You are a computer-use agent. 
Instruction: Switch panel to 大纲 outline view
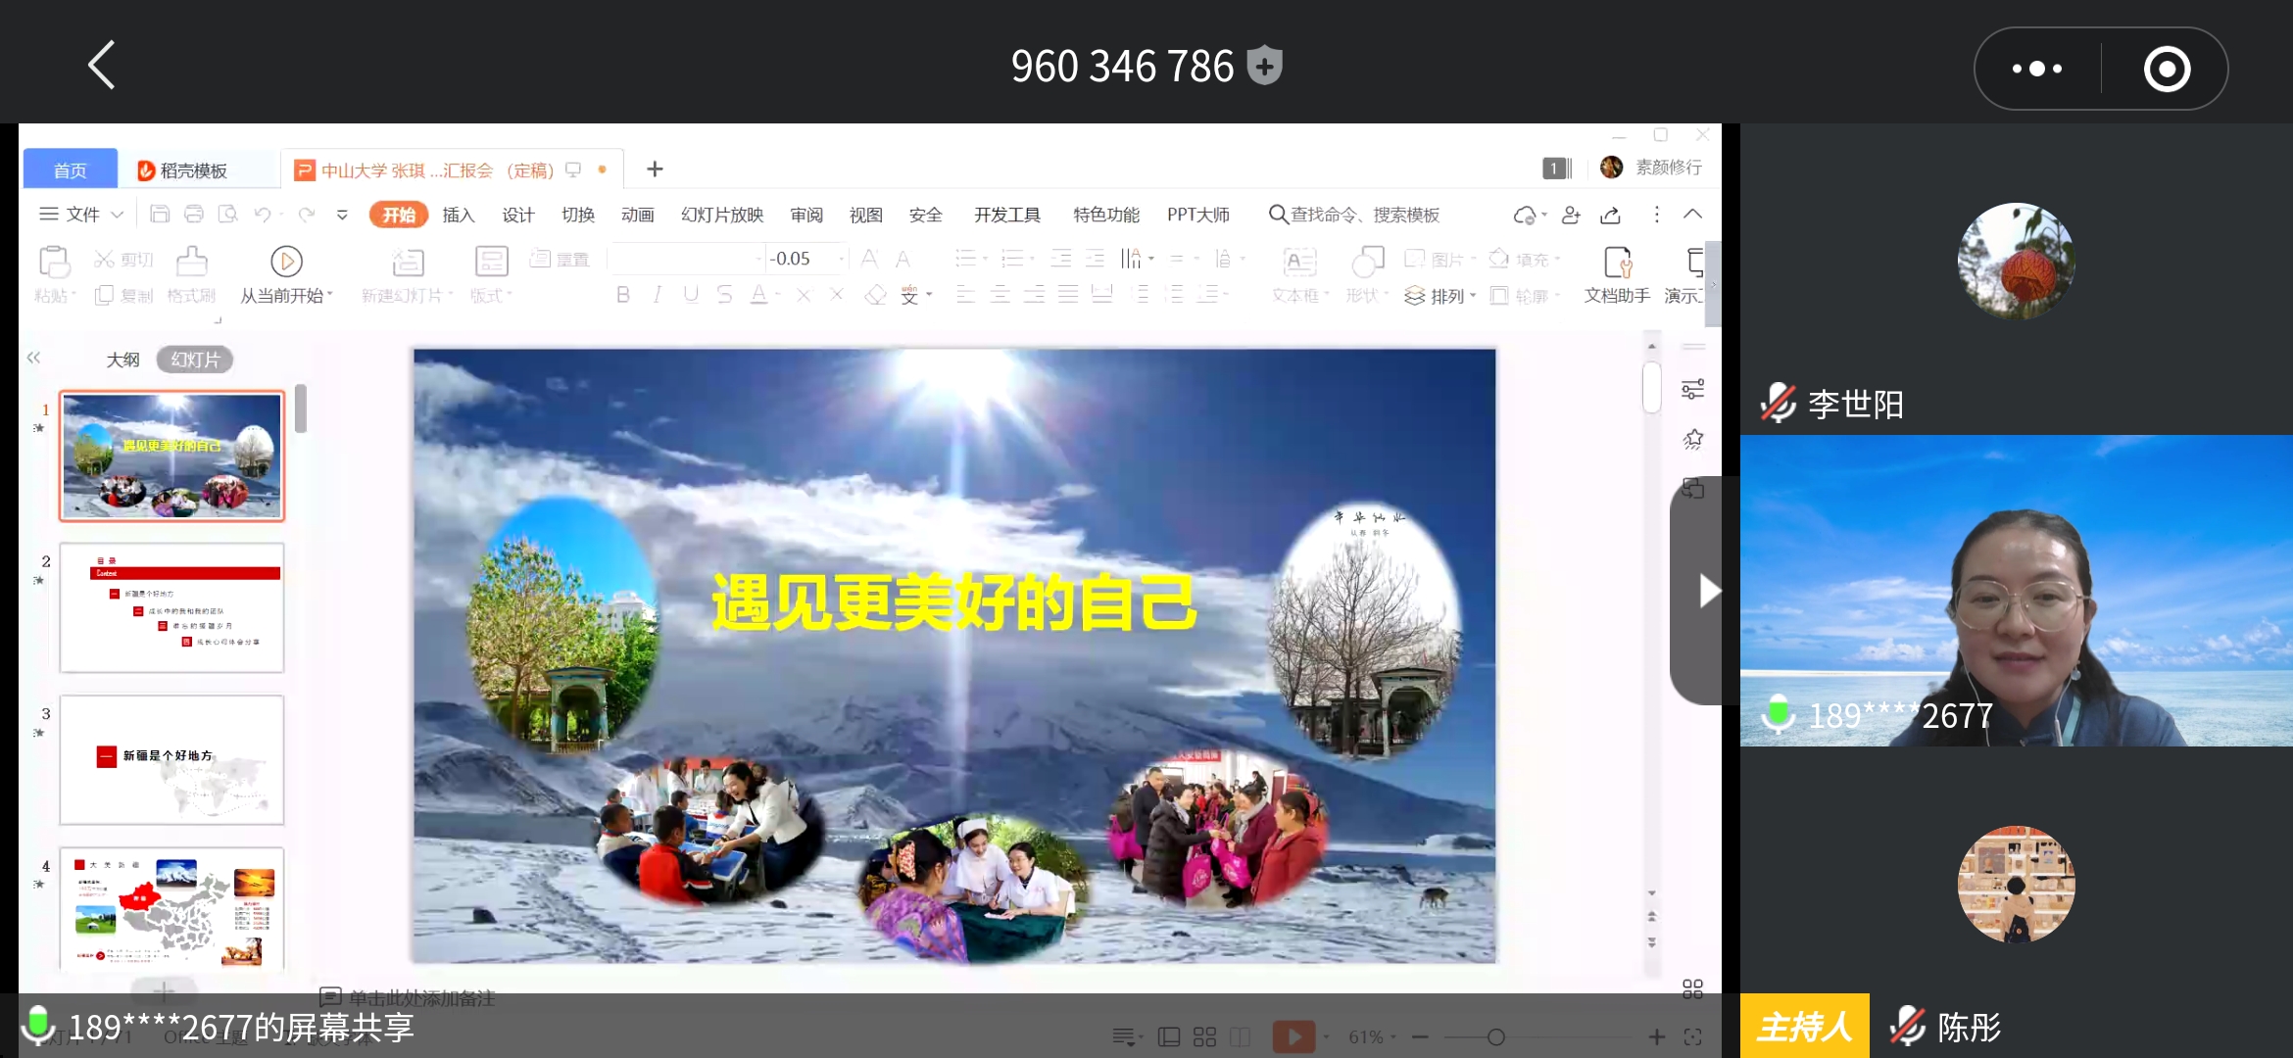tap(122, 360)
